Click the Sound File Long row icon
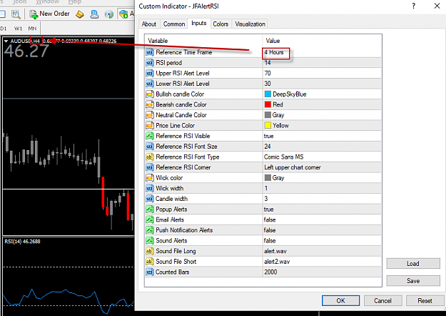Image resolution: width=446 pixels, height=316 pixels. coord(150,251)
